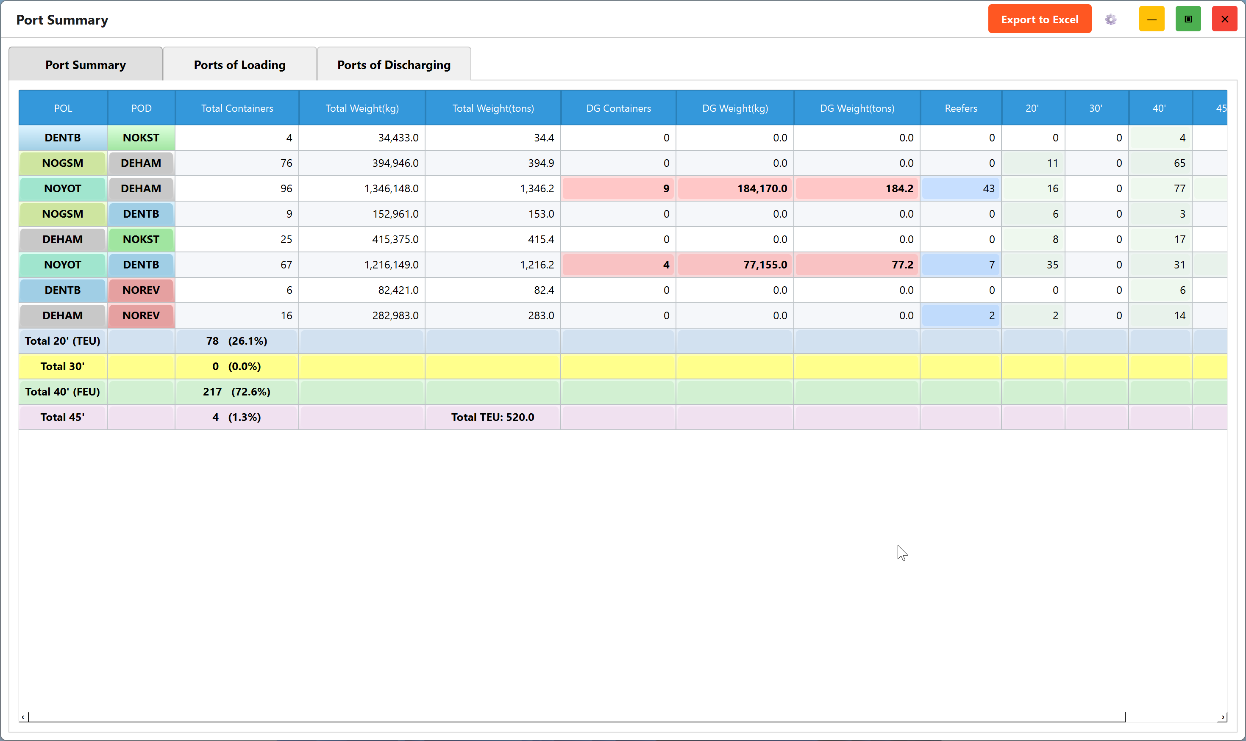Viewport: 1246px width, 741px height.
Task: Click the yellow minimize window button
Action: tap(1151, 19)
